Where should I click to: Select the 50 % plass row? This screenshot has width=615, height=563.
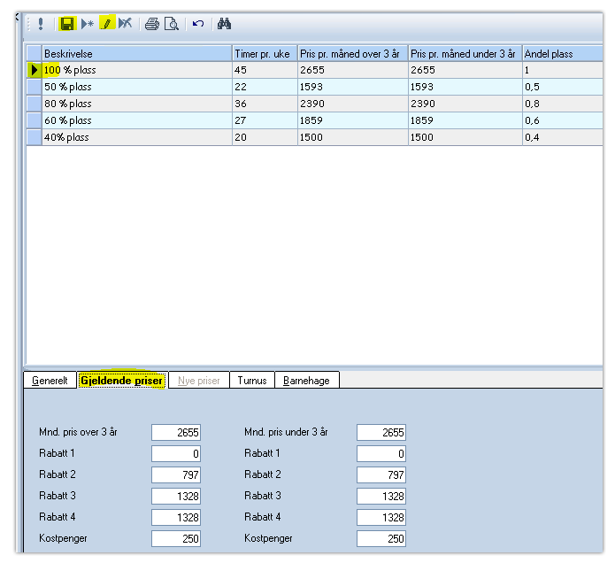(x=314, y=87)
